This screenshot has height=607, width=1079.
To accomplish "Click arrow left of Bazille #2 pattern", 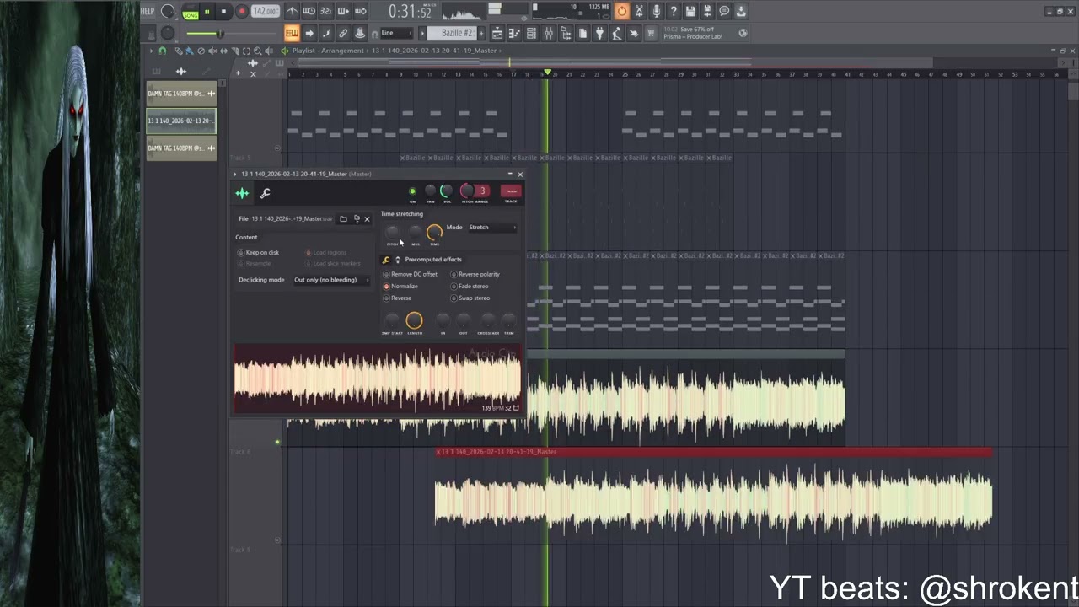I will click(x=422, y=33).
